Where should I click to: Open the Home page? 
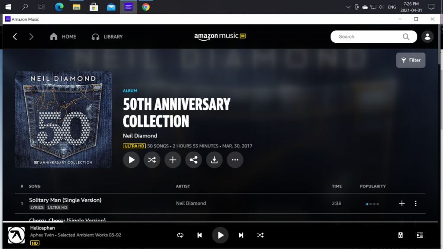(x=63, y=37)
